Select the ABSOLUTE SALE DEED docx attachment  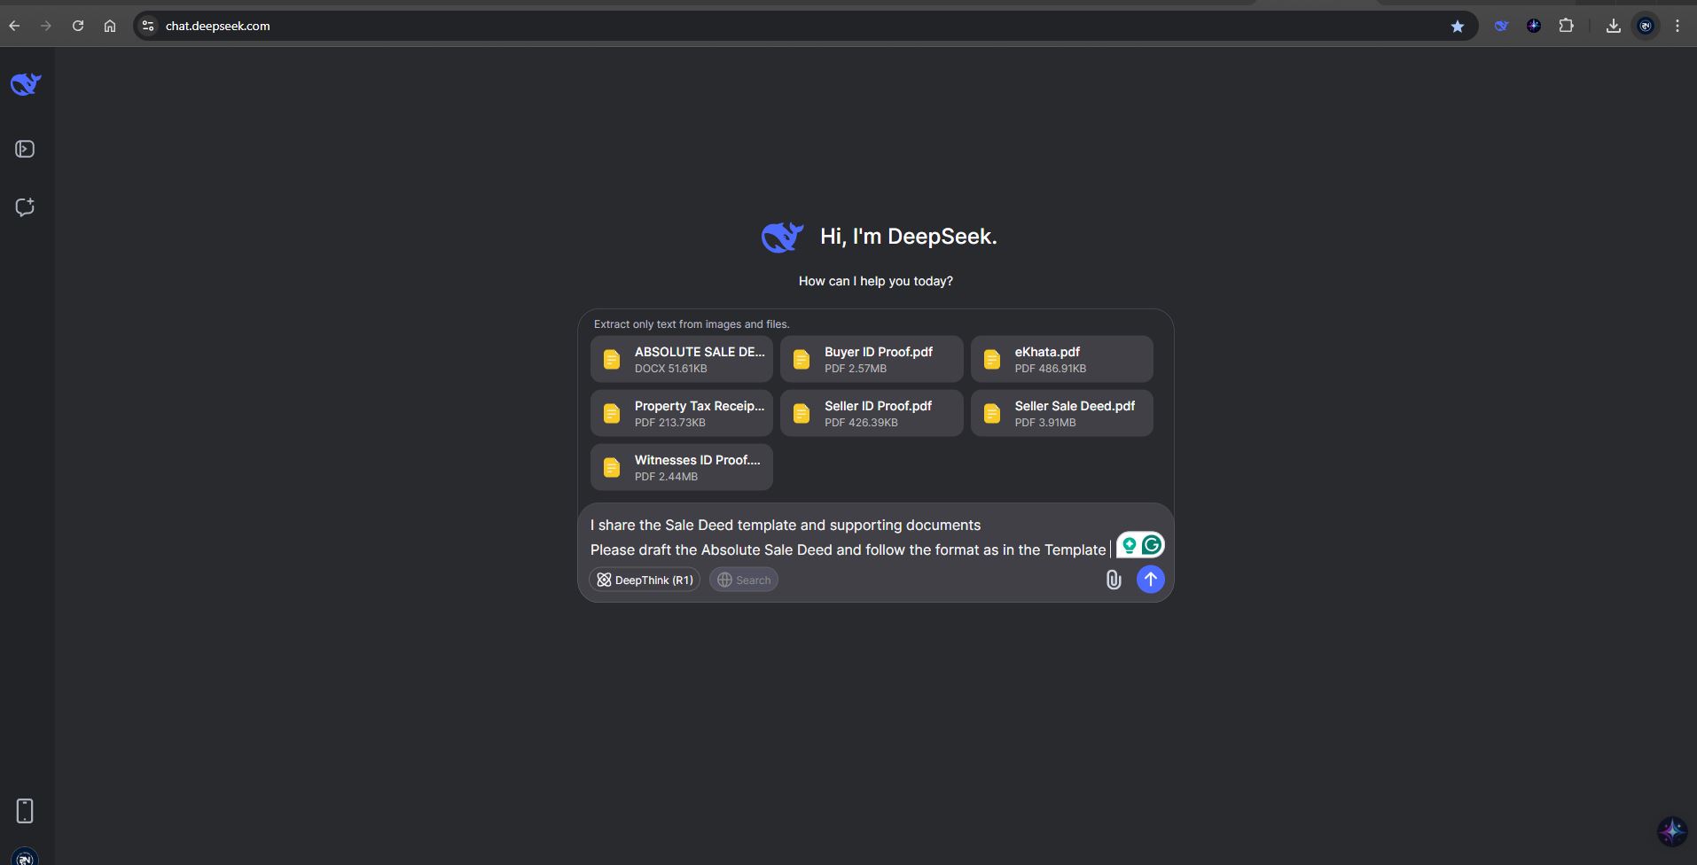point(681,359)
